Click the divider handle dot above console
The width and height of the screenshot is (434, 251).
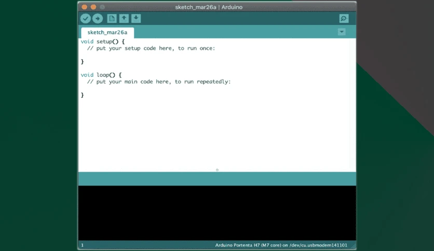coord(218,170)
